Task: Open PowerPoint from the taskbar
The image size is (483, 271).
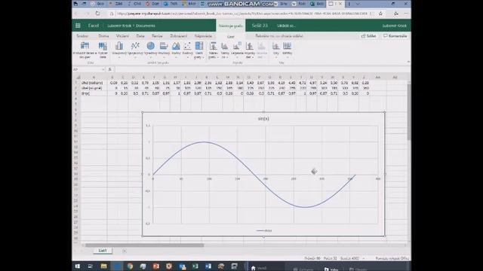Action: click(156, 266)
